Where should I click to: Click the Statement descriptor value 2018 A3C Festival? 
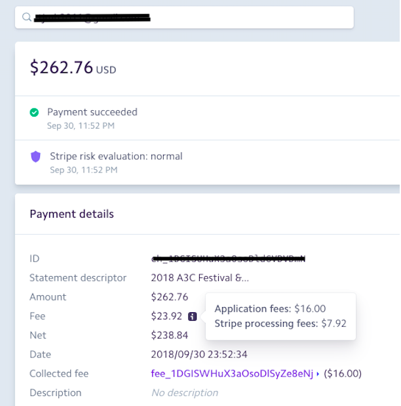click(x=200, y=278)
